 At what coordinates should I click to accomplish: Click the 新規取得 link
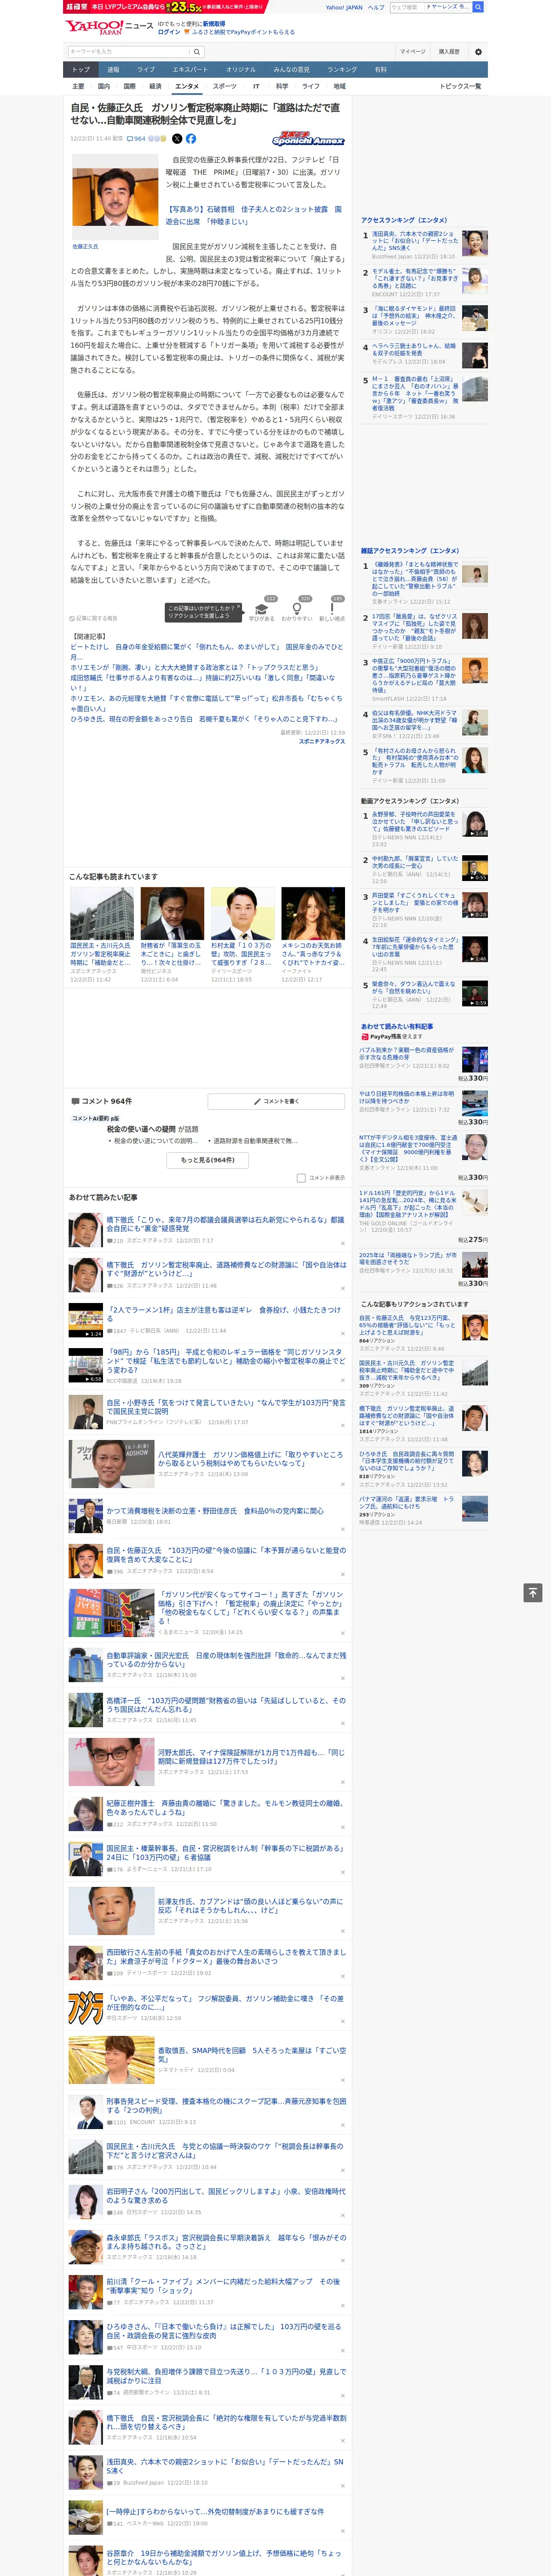click(x=214, y=23)
